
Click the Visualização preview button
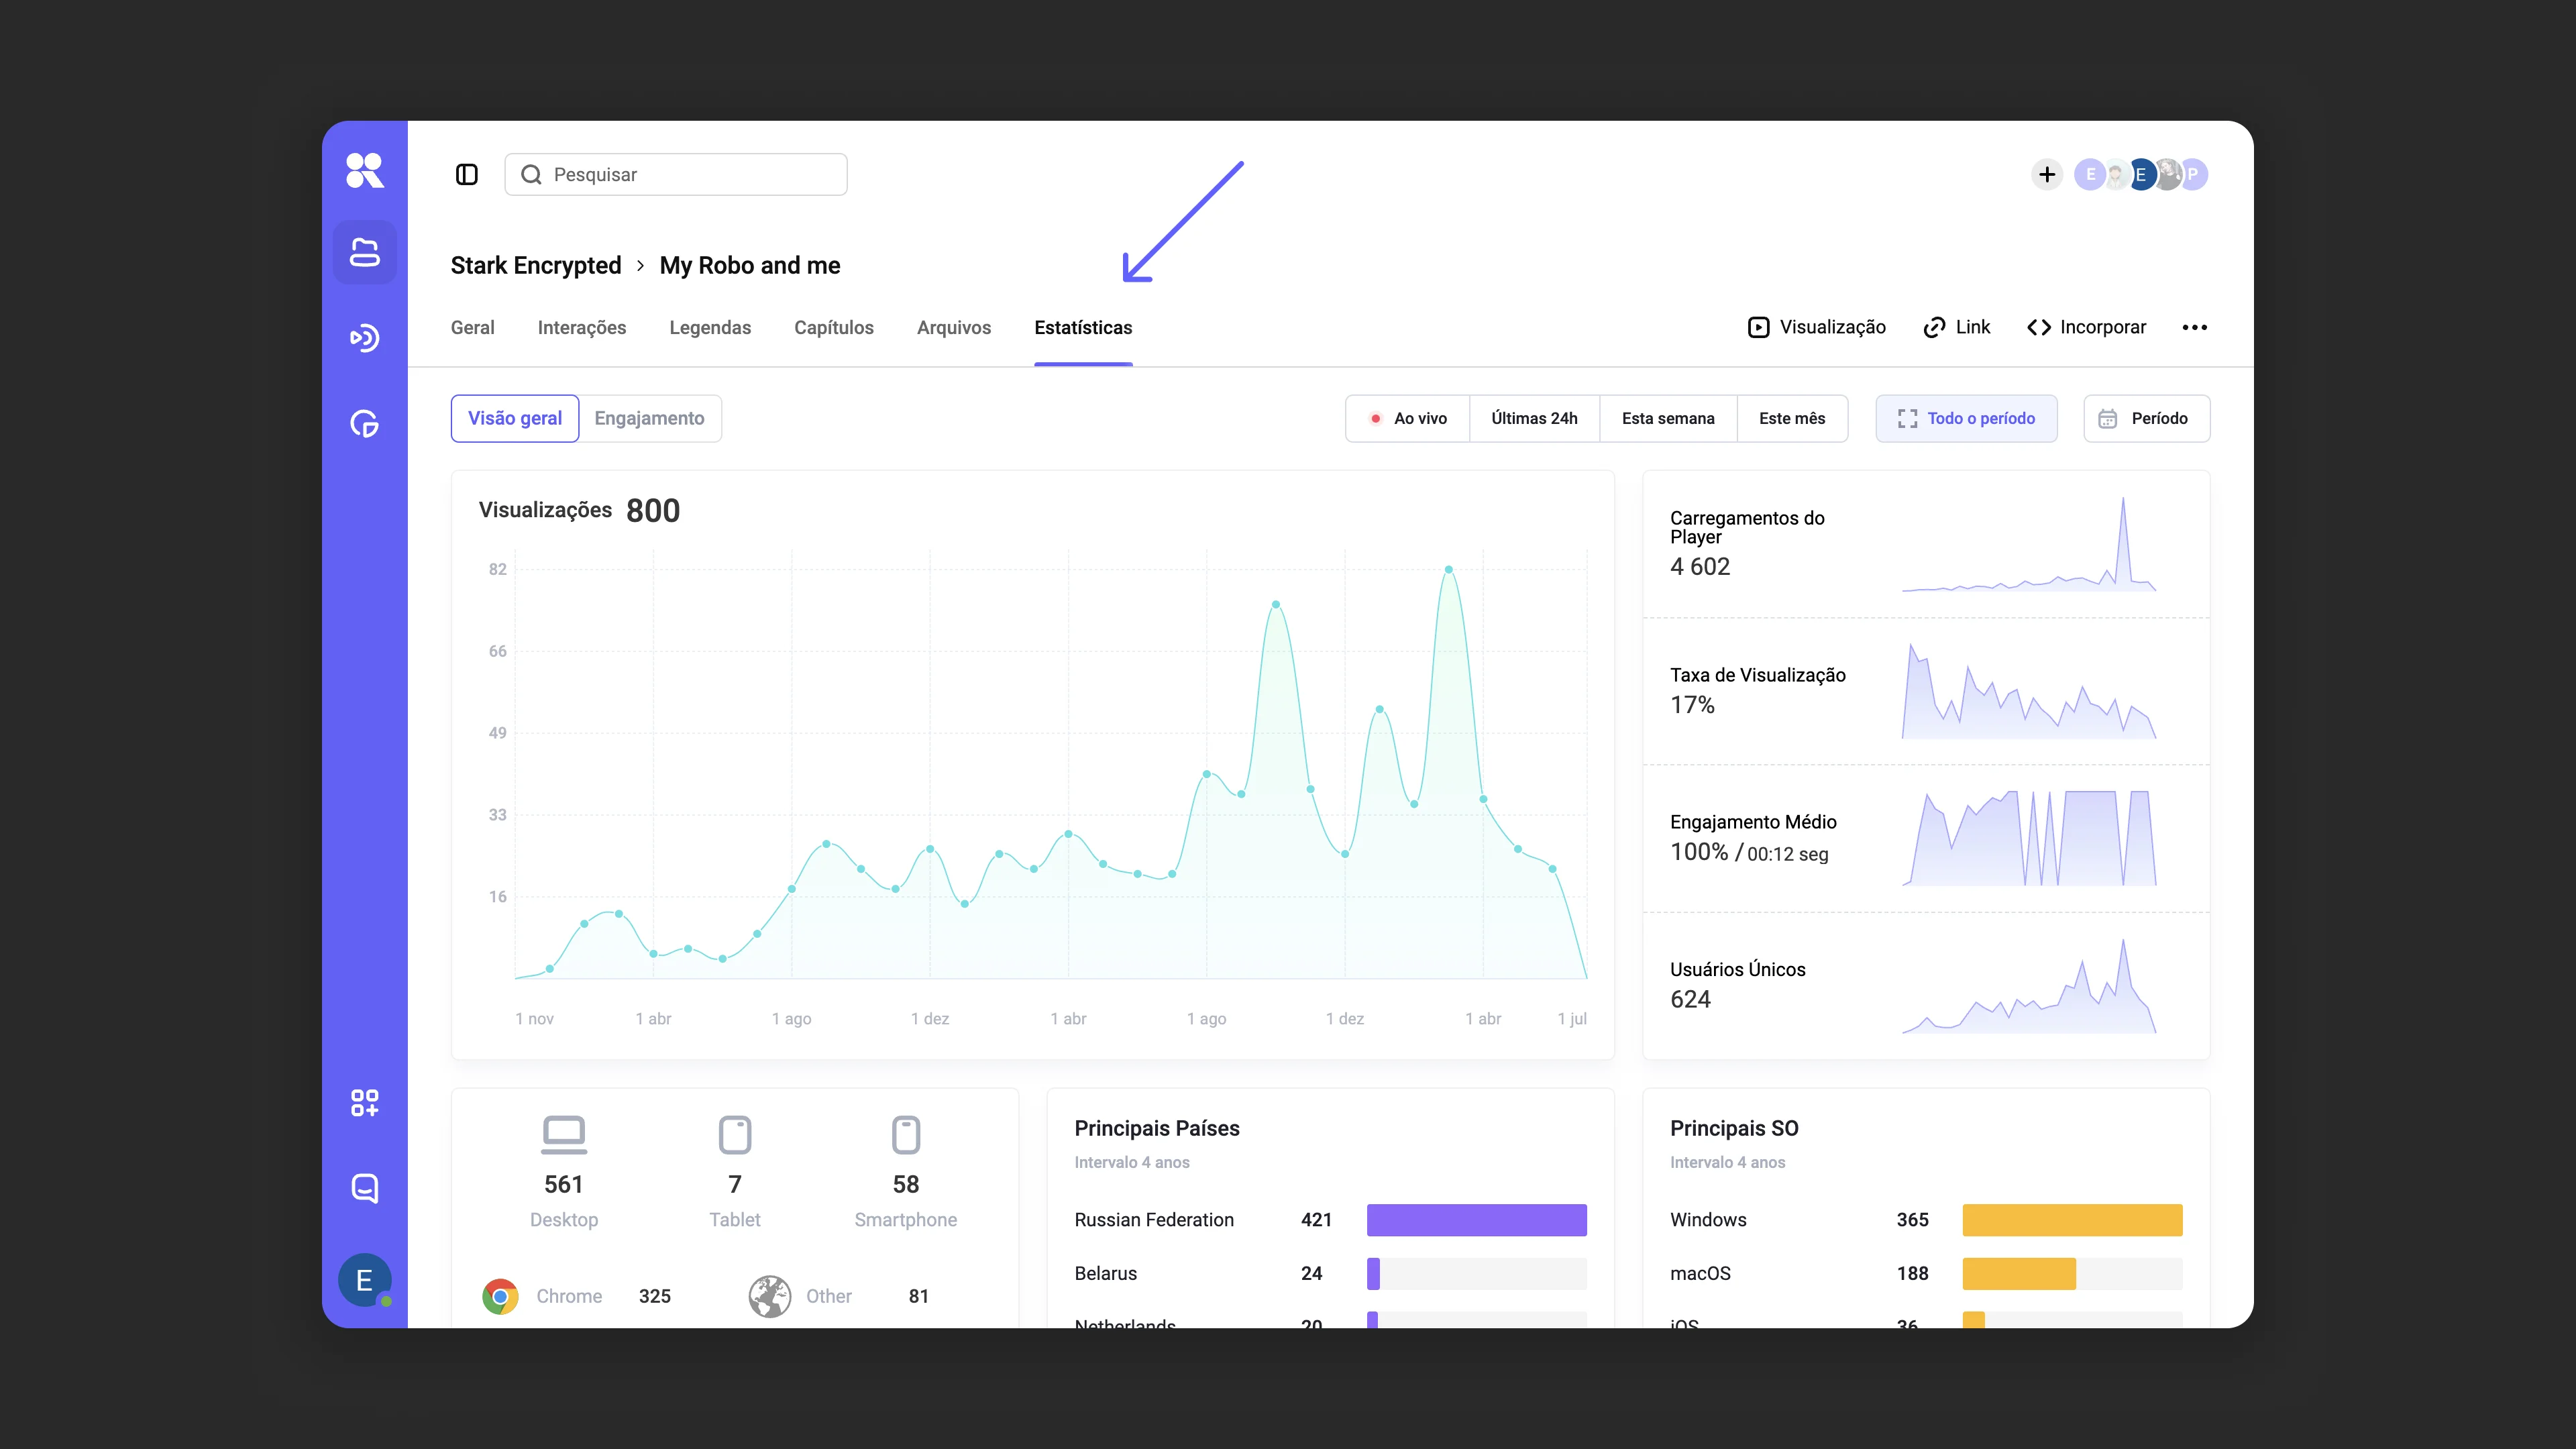pyautogui.click(x=1817, y=328)
